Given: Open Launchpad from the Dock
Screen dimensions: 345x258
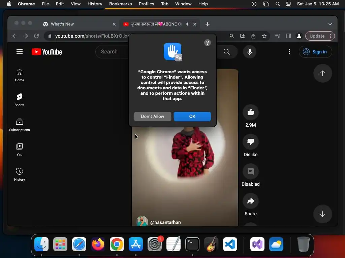Looking at the screenshot, I should pos(60,244).
